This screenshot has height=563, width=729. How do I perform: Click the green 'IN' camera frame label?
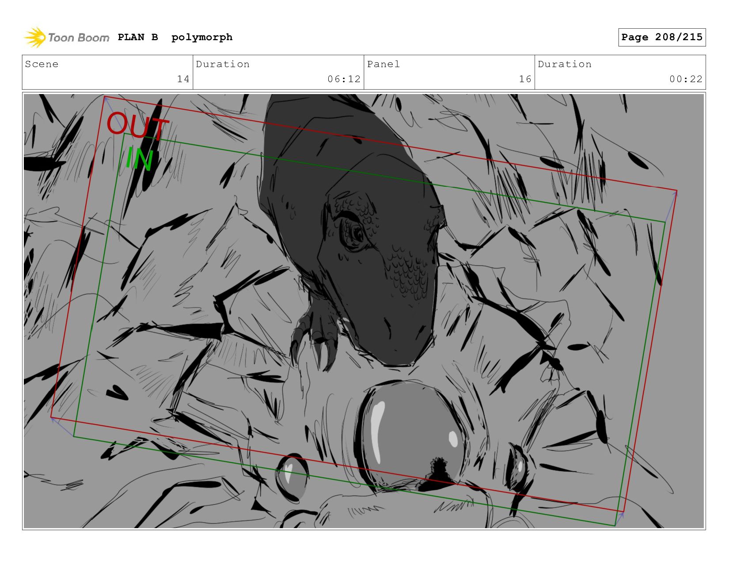click(x=140, y=159)
